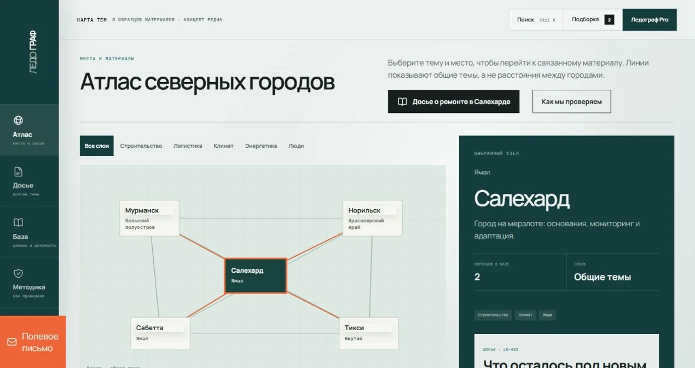Click the Места и материалы label
Screen dimensions: 695x368
click(107, 59)
